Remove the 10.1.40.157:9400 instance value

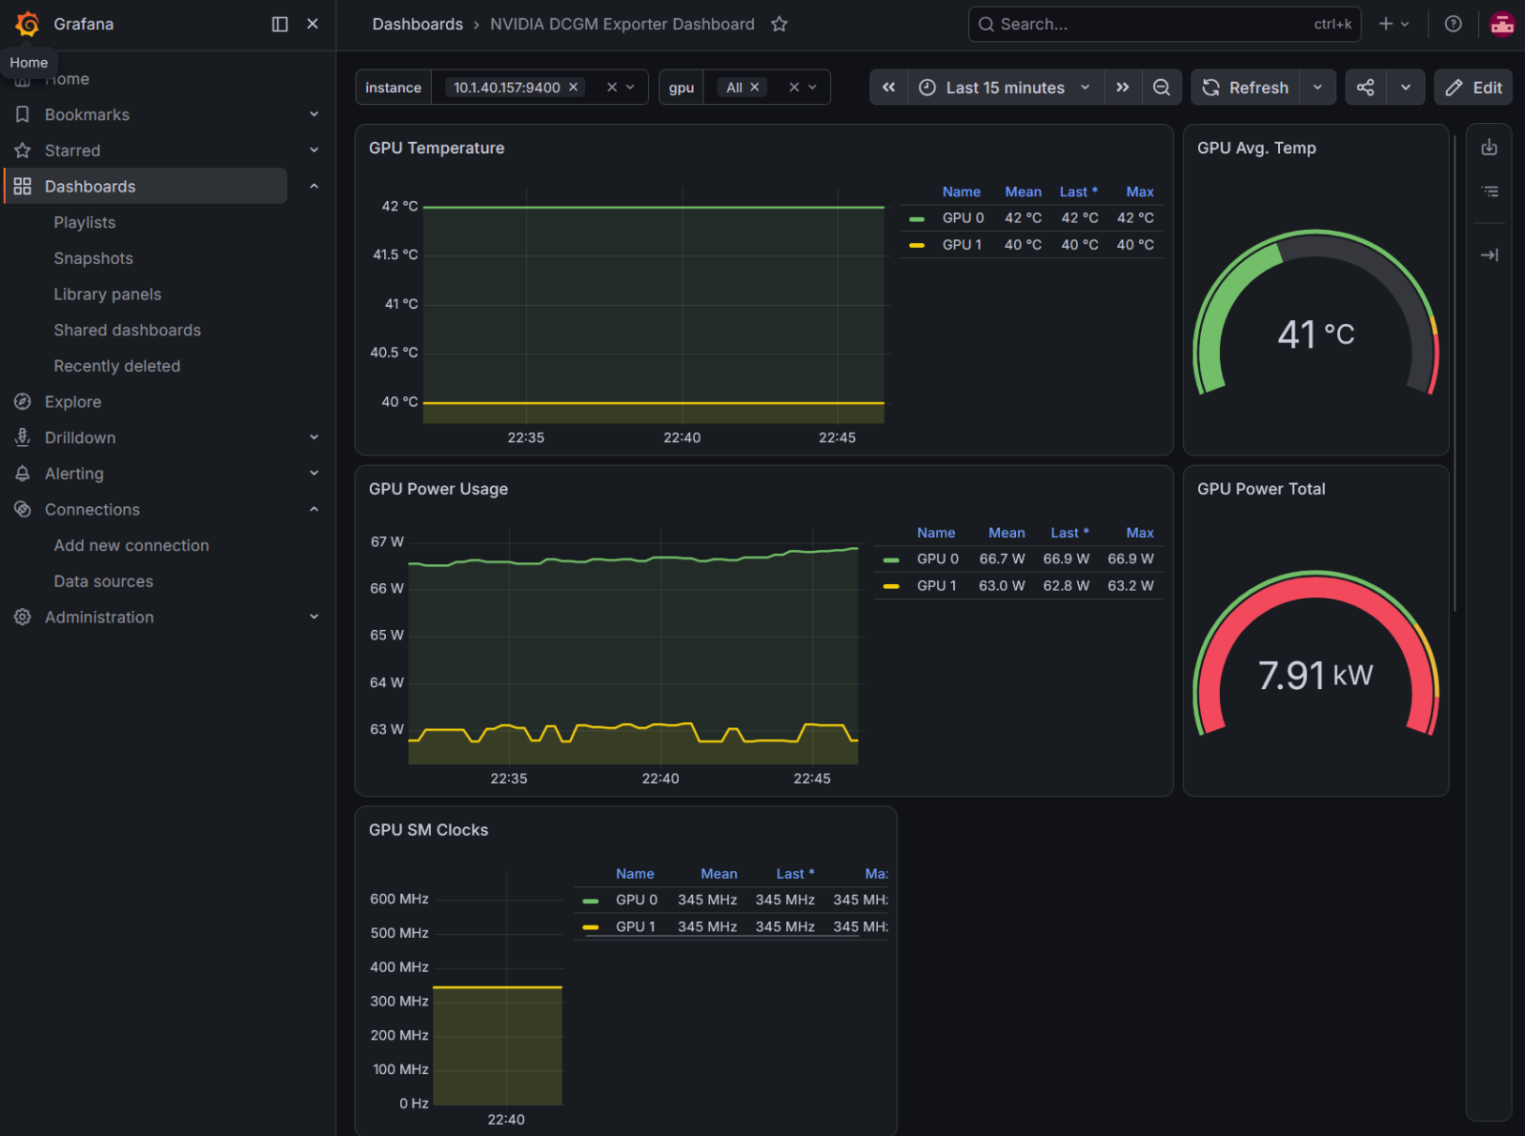click(574, 88)
